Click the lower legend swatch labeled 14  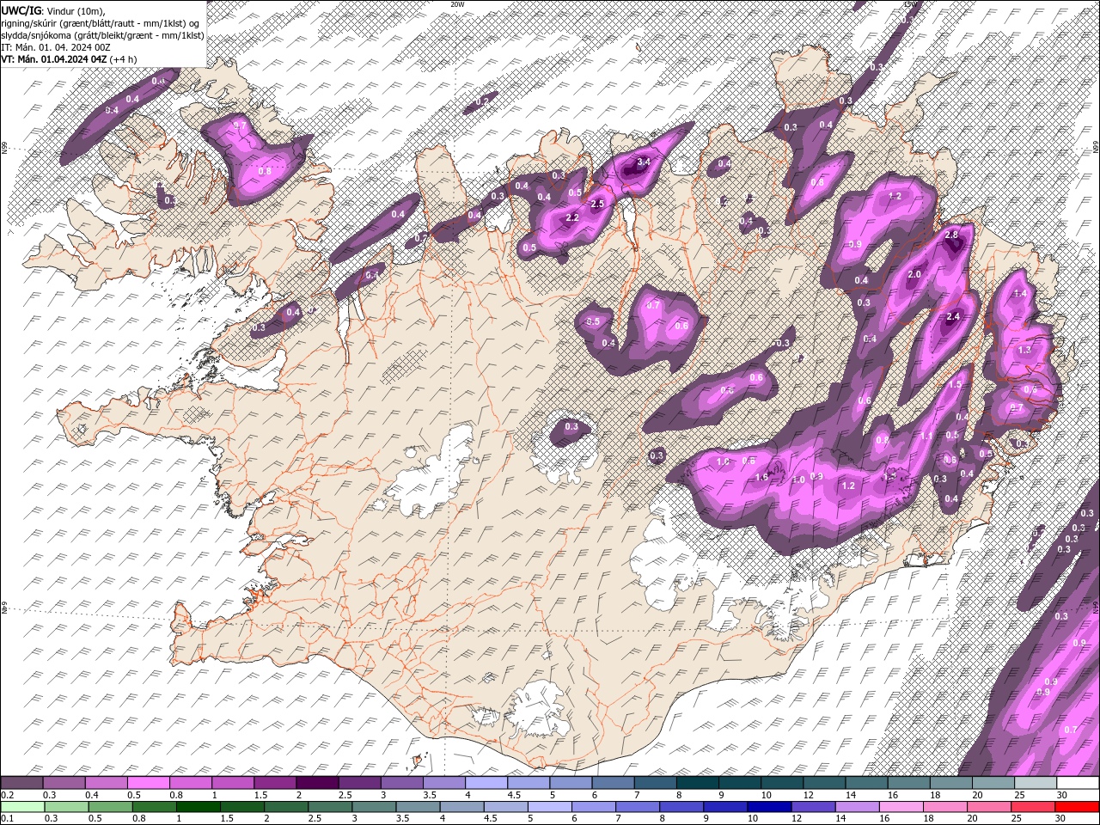(857, 806)
